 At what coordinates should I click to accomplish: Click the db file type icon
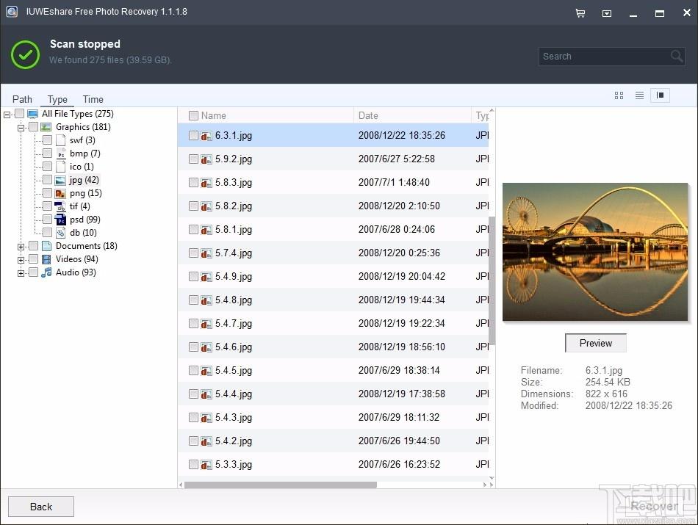60,233
